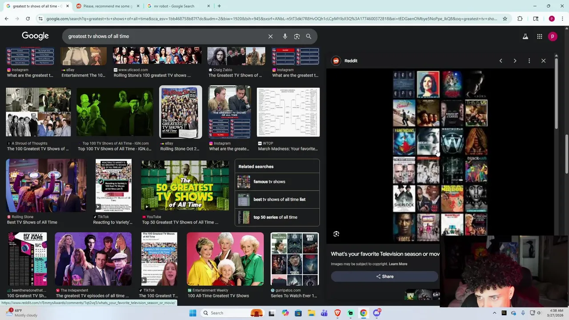Open Google Lens search by image
The image size is (569, 320).
pos(297,36)
